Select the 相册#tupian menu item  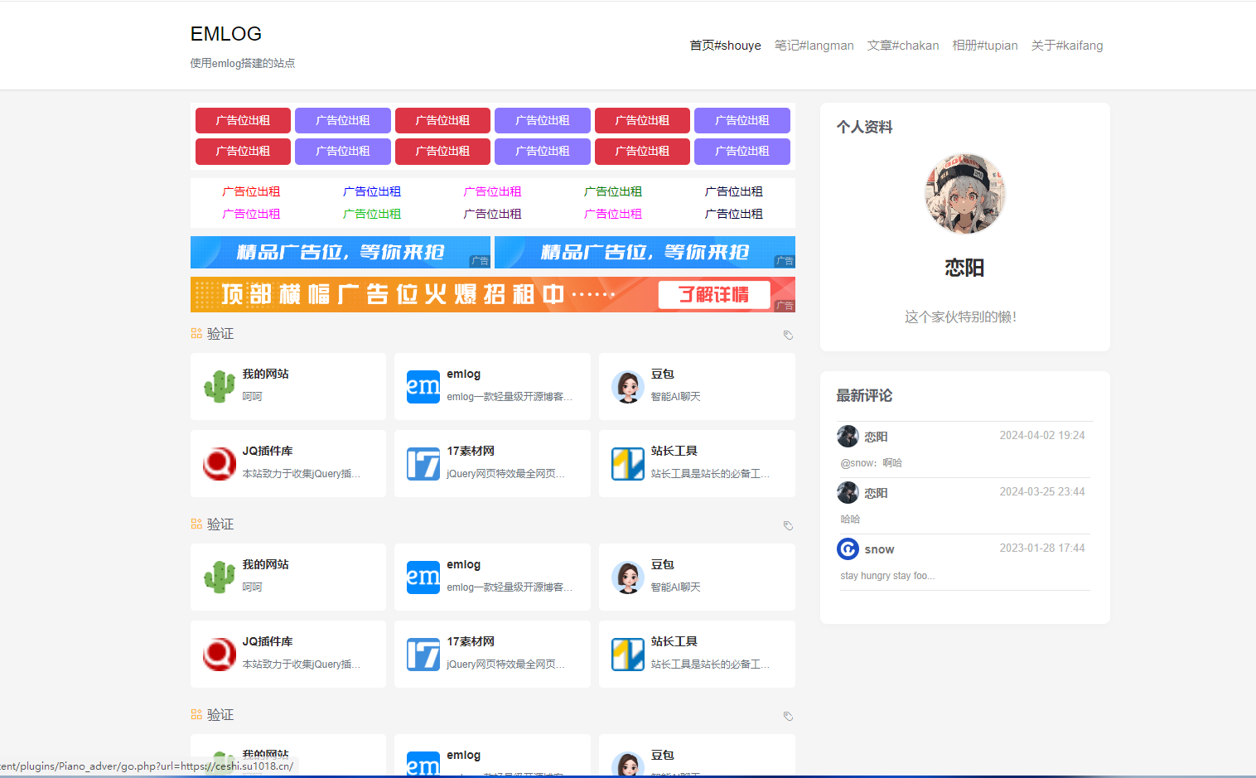pos(984,46)
